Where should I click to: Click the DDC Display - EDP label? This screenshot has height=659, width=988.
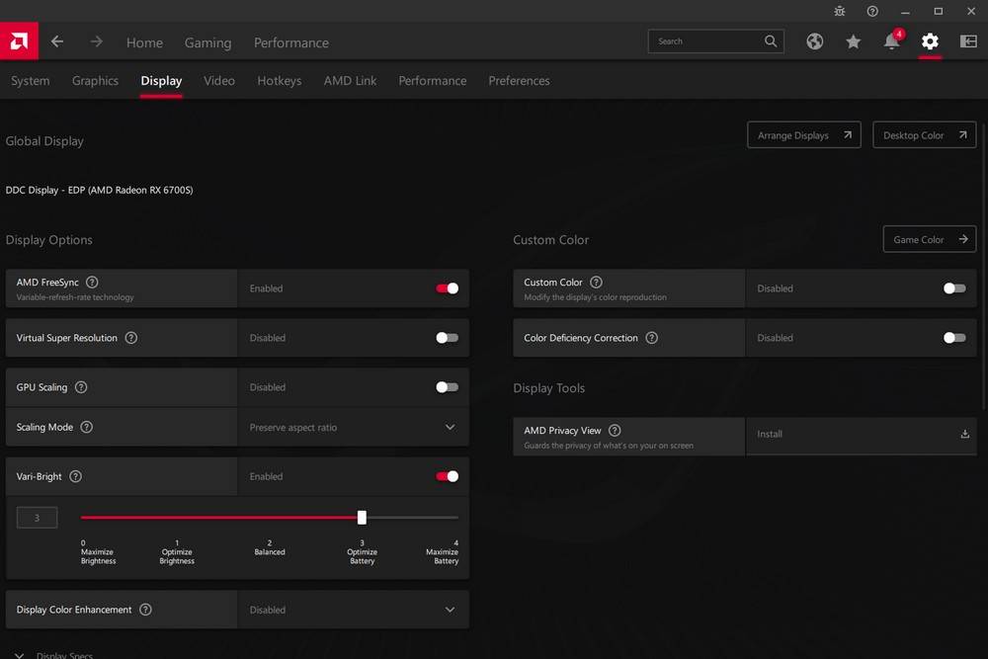(x=99, y=190)
